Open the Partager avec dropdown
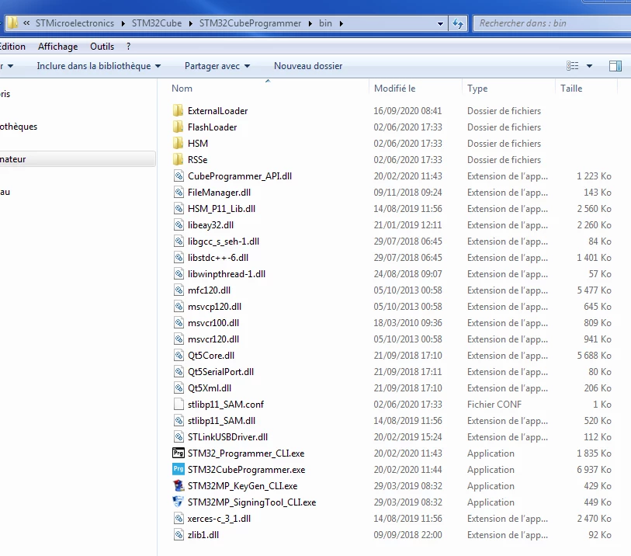This screenshot has height=556, width=631. pyautogui.click(x=217, y=66)
